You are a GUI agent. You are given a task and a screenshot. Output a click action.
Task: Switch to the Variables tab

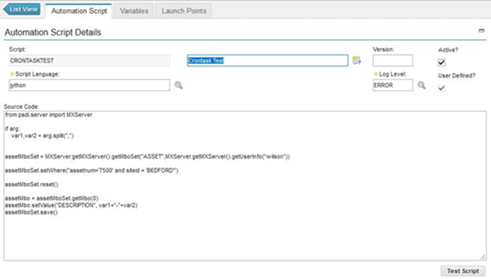tap(134, 11)
